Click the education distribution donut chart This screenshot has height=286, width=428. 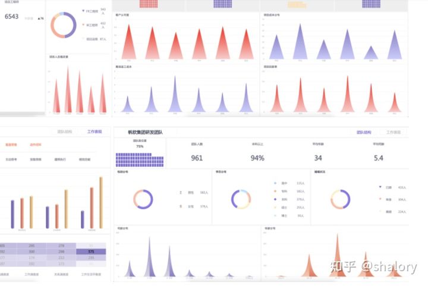pos(241,199)
